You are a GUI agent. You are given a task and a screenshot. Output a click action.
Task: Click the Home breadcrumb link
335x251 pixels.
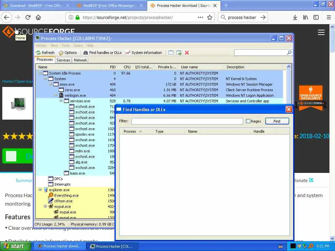(x=8, y=81)
